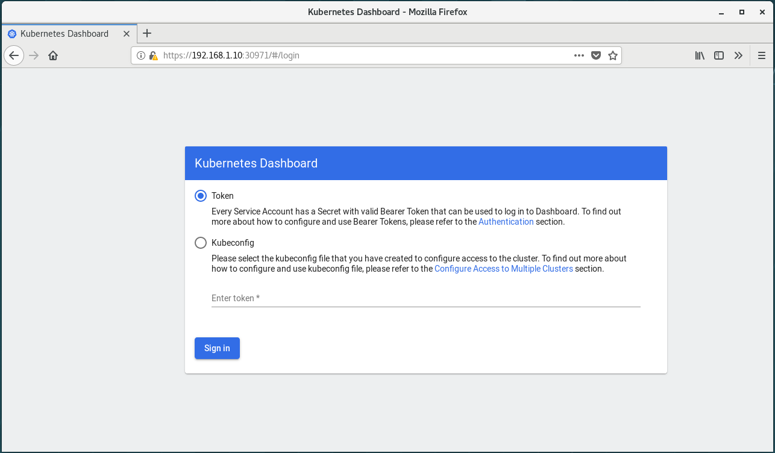The width and height of the screenshot is (775, 453).
Task: Close the Kubernetes Dashboard tab
Action: click(127, 34)
